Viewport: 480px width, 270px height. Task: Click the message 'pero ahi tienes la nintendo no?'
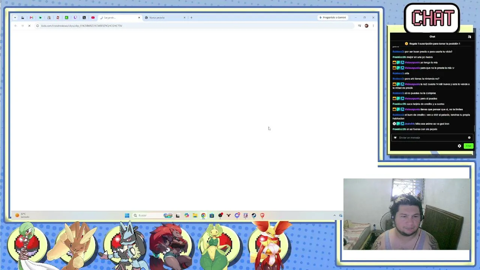tap(422, 79)
